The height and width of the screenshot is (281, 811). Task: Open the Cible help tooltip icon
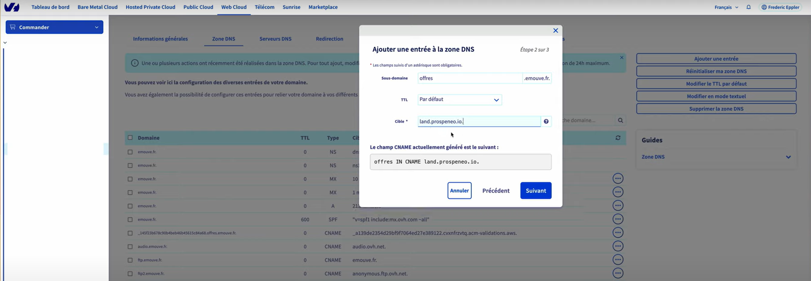[546, 121]
